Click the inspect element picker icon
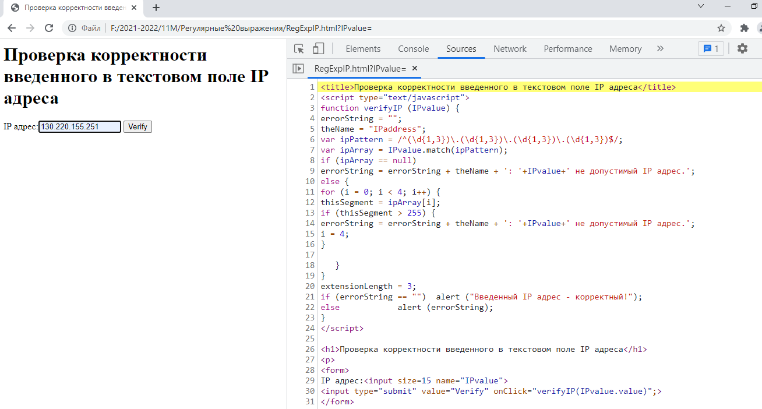The height and width of the screenshot is (409, 762). [299, 49]
